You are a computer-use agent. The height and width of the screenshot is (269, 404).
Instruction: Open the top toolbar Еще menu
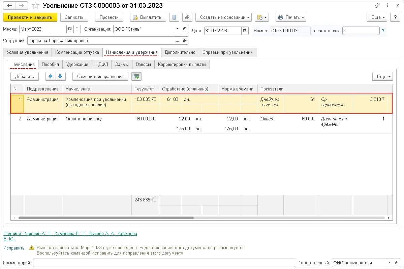(377, 17)
